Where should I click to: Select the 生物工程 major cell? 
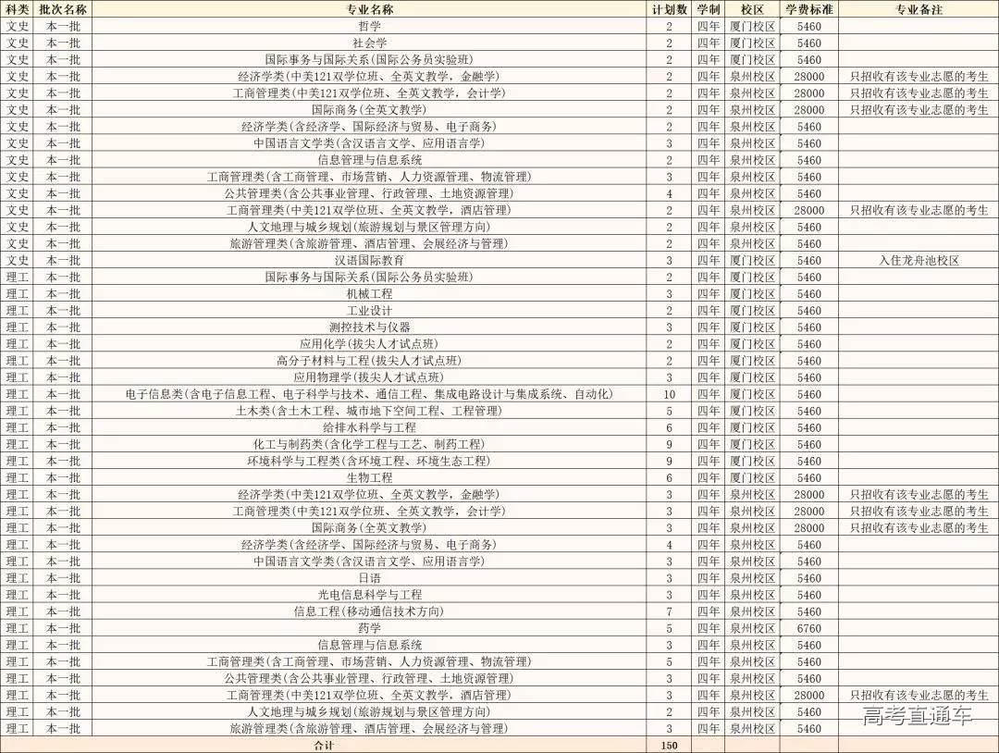click(x=369, y=477)
